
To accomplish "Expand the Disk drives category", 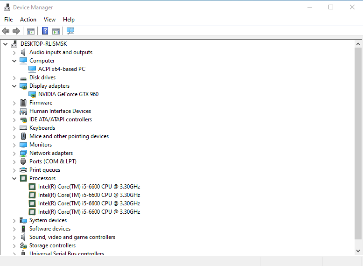I will pos(14,78).
